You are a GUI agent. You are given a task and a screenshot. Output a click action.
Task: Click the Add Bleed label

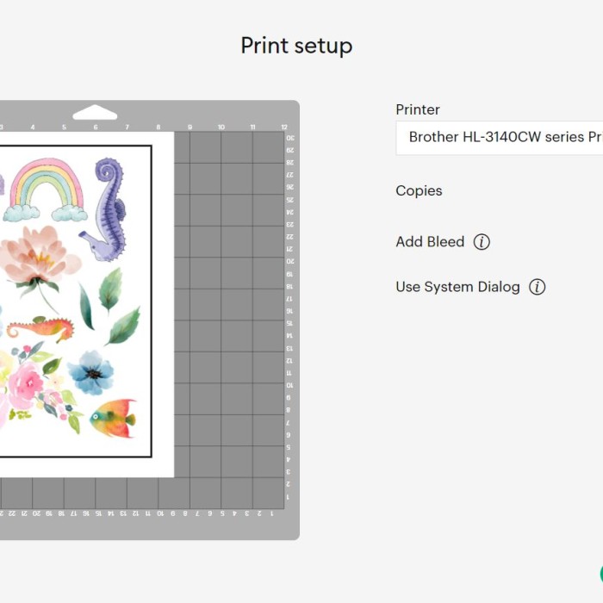point(430,242)
